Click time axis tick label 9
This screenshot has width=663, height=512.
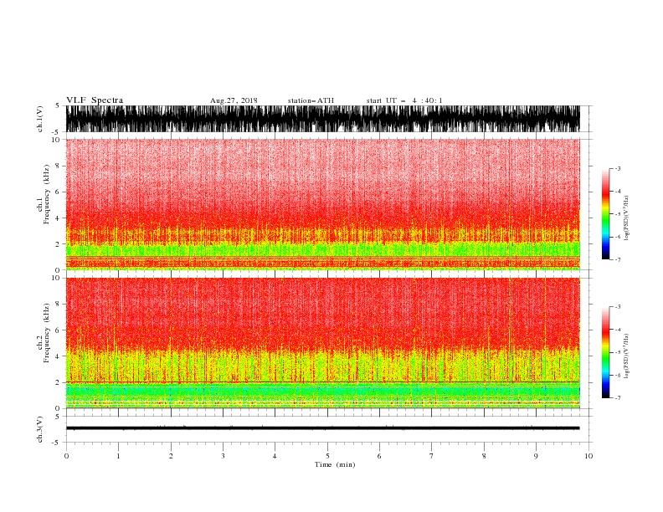point(536,456)
